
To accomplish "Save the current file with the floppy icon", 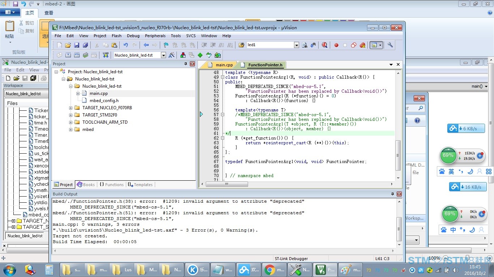I will click(77, 45).
